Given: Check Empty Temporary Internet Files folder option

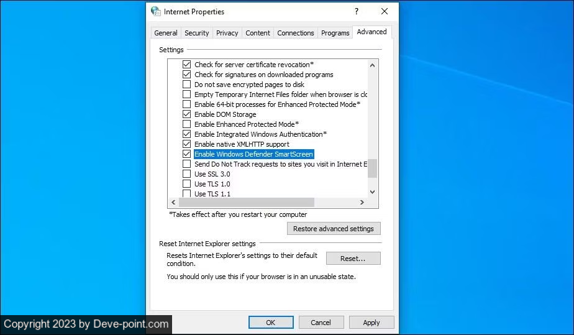Looking at the screenshot, I should click(x=187, y=94).
